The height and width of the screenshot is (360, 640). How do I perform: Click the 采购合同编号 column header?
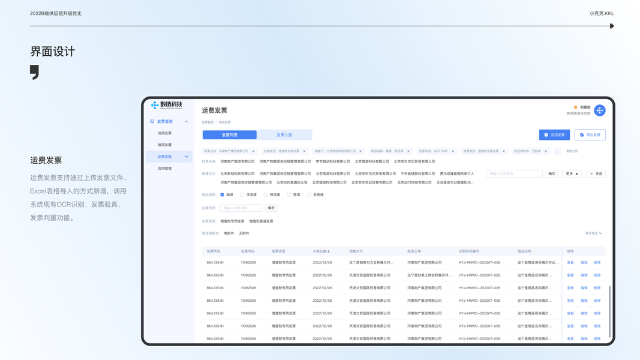(x=469, y=251)
